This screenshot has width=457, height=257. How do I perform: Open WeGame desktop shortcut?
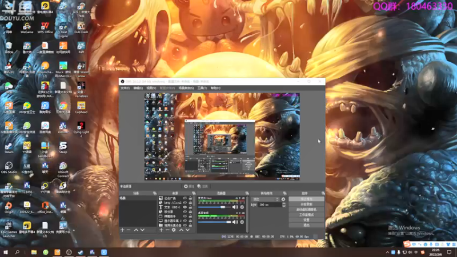pos(27,27)
